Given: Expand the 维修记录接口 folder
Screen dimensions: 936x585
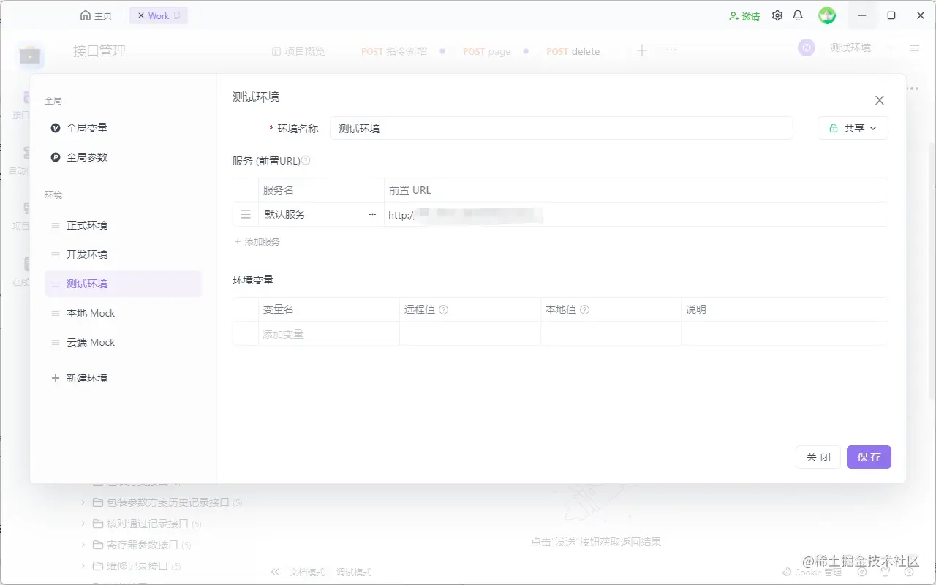Looking at the screenshot, I should coord(83,566).
